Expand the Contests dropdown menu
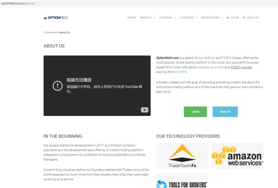 188,18
